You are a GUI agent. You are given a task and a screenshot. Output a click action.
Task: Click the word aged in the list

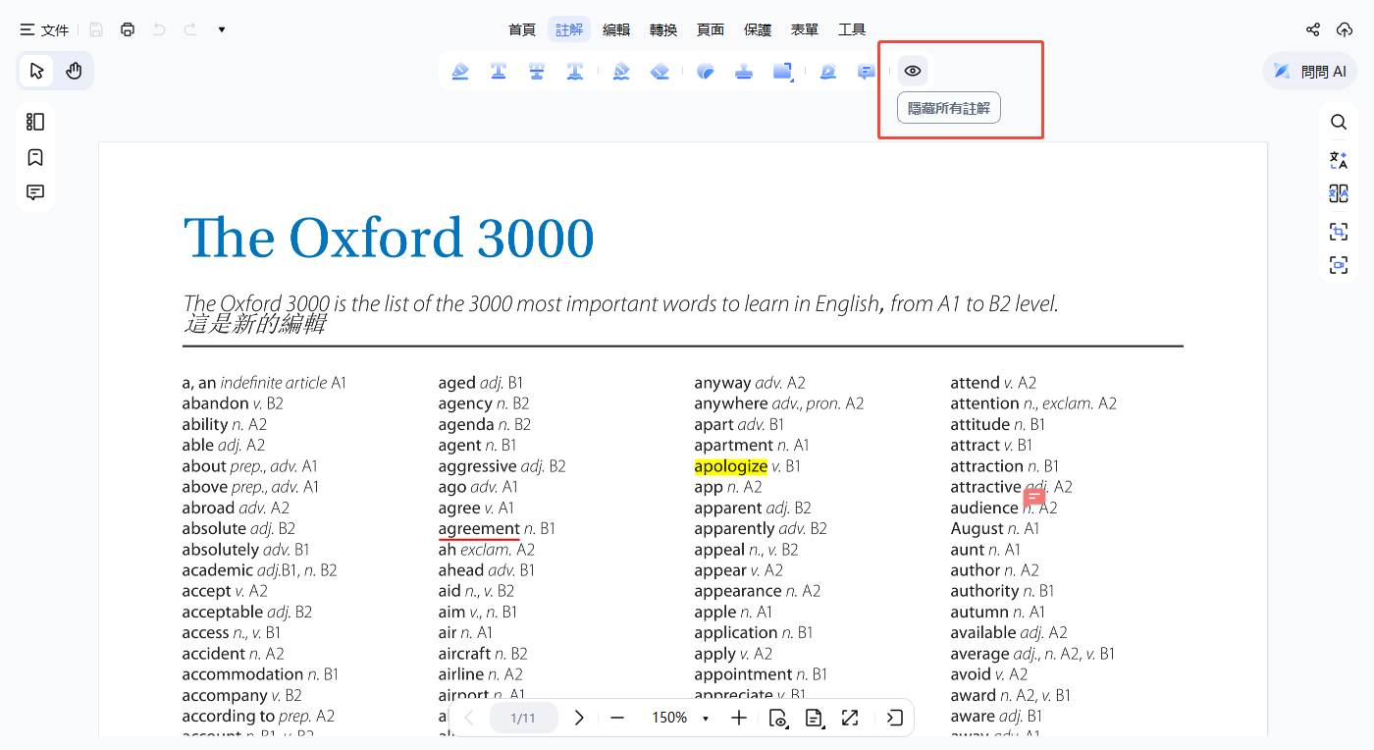[456, 383]
